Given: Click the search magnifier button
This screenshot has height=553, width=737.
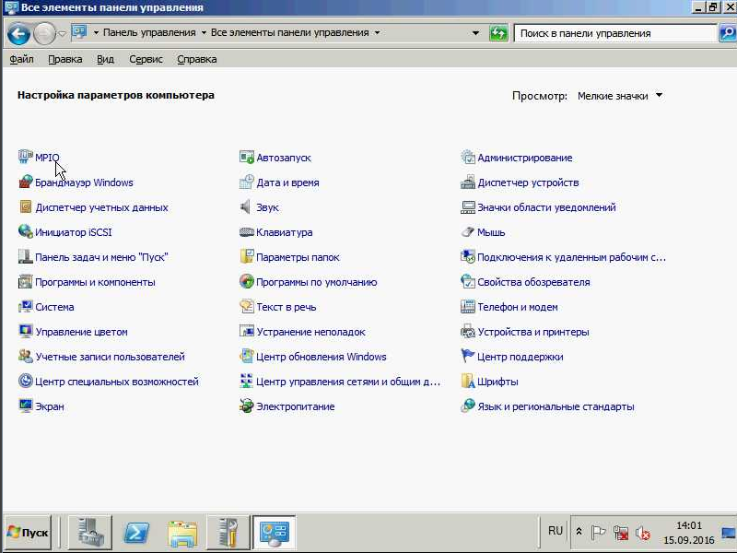Looking at the screenshot, I should pyautogui.click(x=728, y=33).
